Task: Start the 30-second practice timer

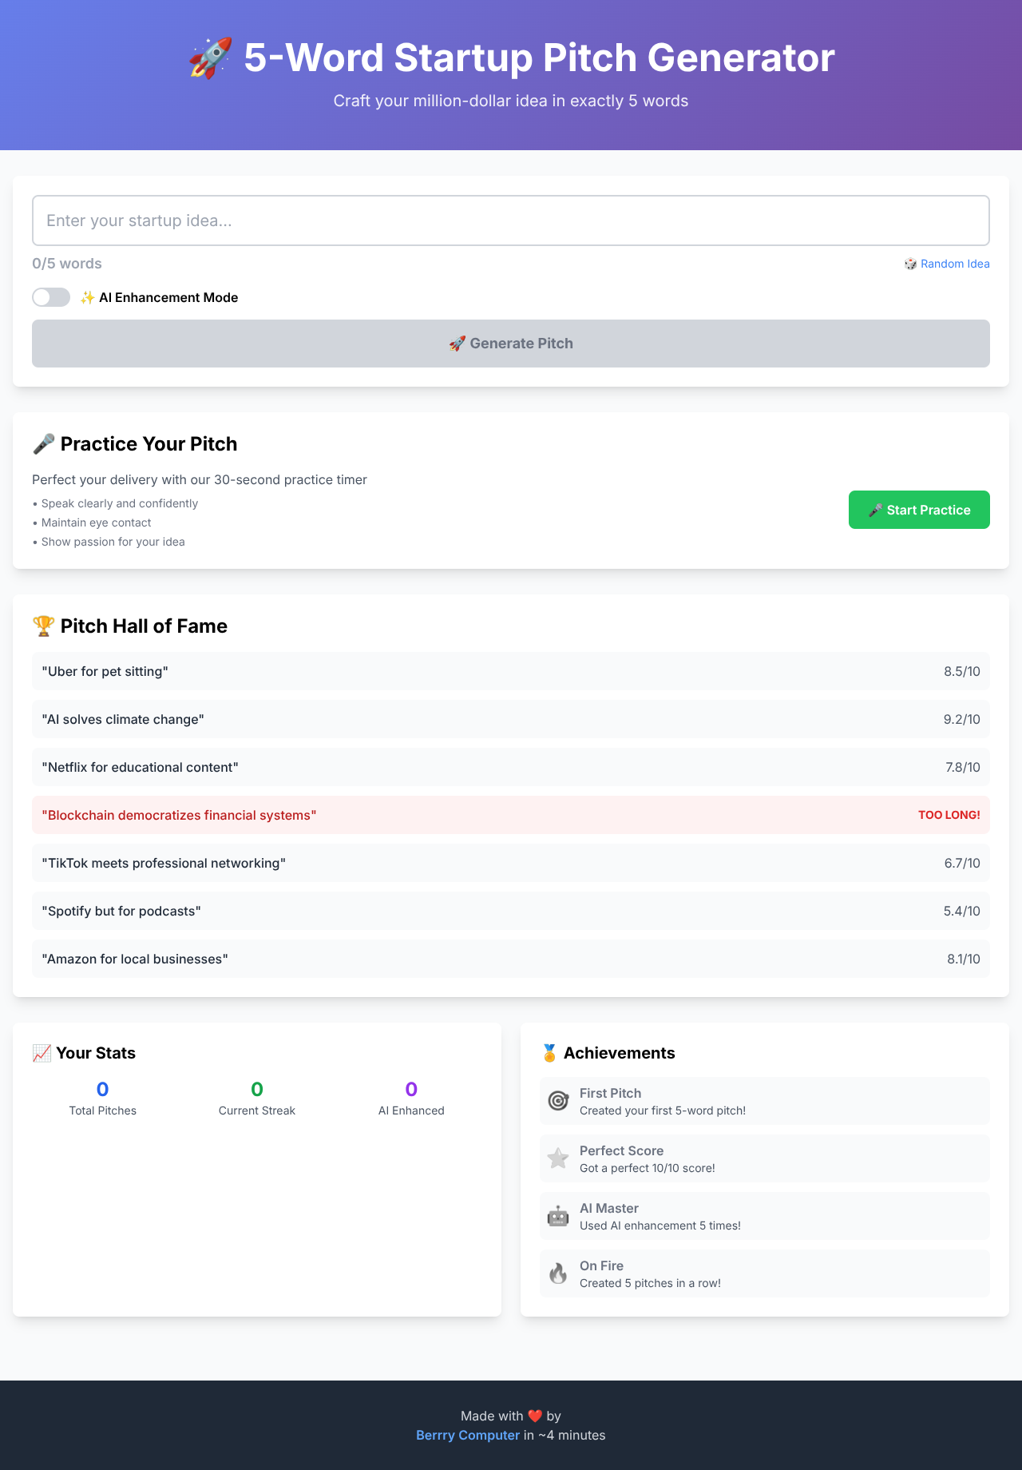Action: pos(918,509)
